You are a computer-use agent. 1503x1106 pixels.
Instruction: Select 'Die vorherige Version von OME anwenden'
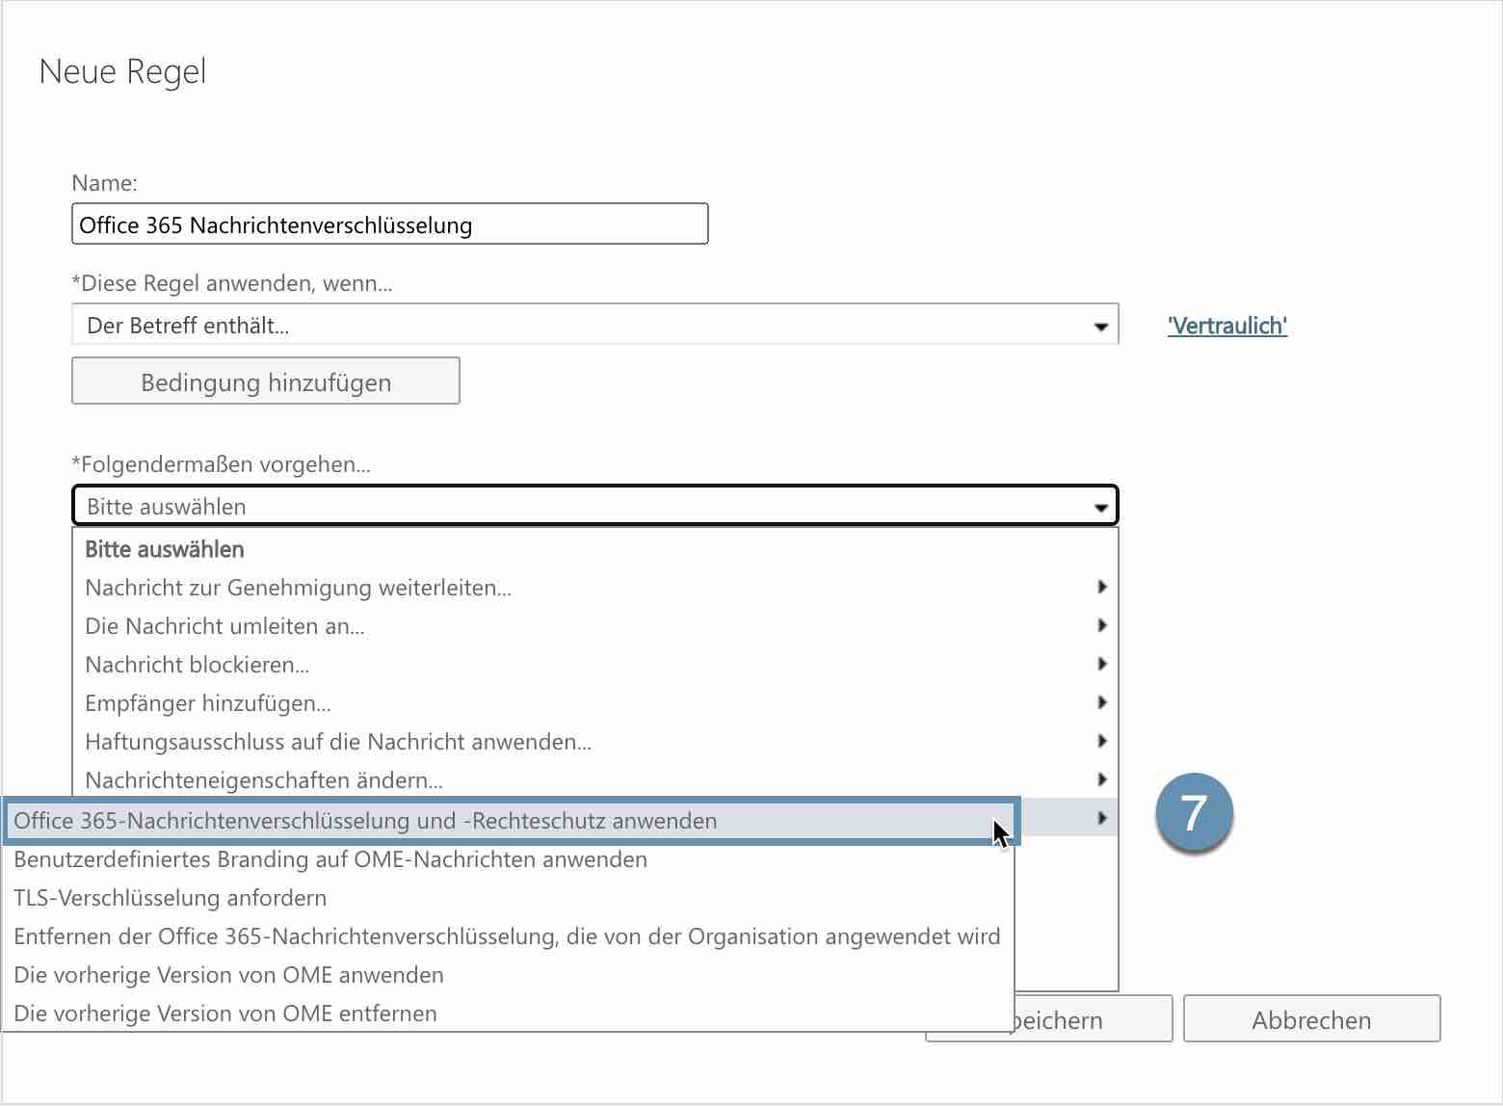pos(509,975)
